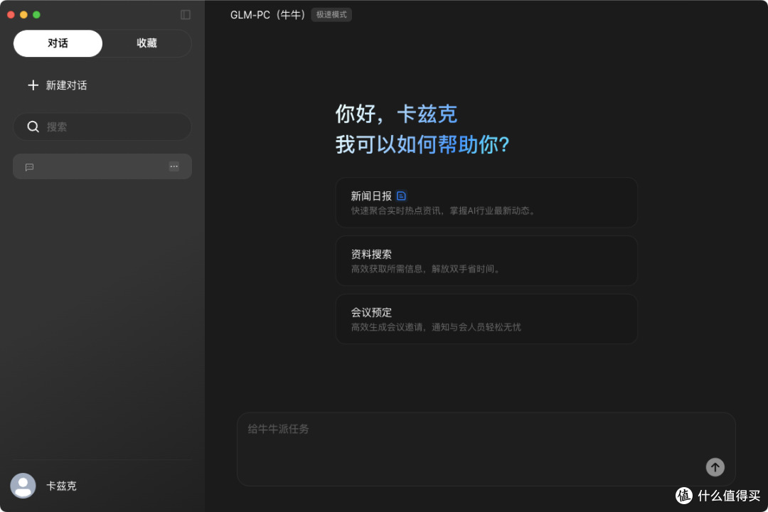The image size is (768, 512).
Task: Click the GLM-PC（牛牛） title
Action: tap(268, 15)
